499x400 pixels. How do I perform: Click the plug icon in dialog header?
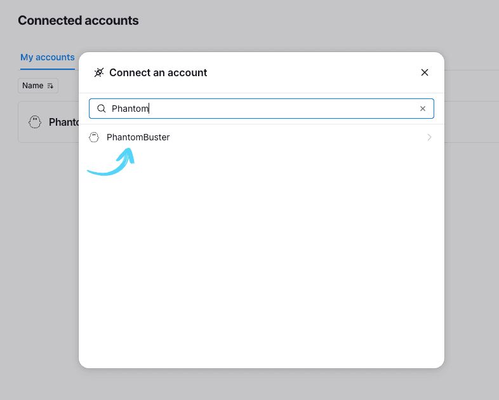[x=98, y=72]
